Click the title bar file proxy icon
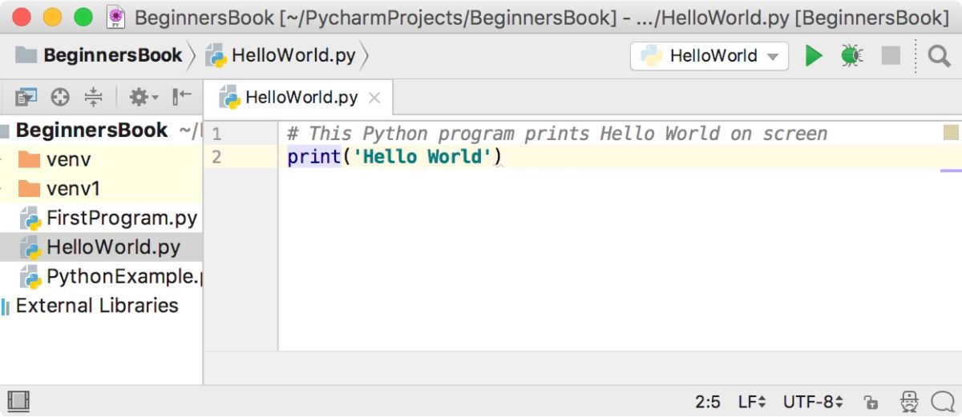This screenshot has height=417, width=962. (117, 17)
